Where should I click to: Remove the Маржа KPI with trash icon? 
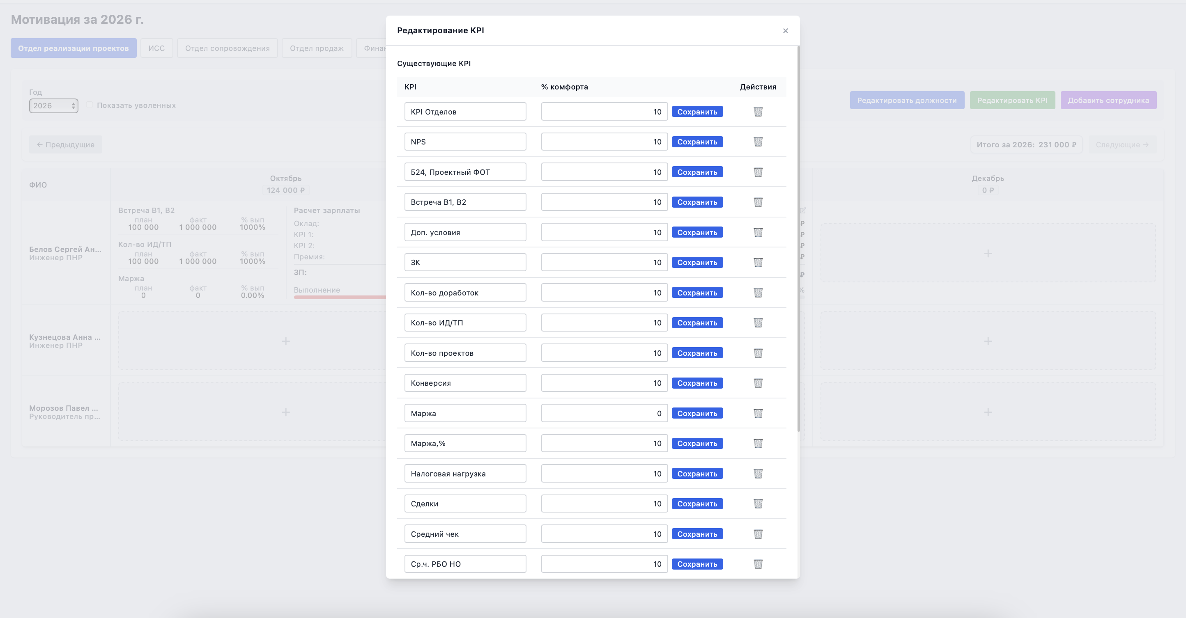pyautogui.click(x=758, y=413)
